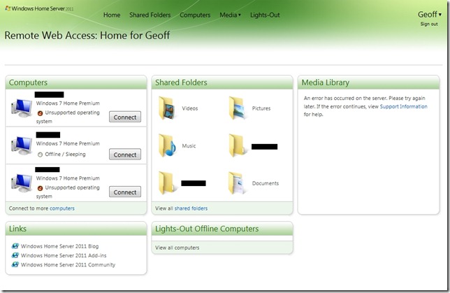Open the Music shared folder icon
The image size is (450, 293).
click(168, 145)
